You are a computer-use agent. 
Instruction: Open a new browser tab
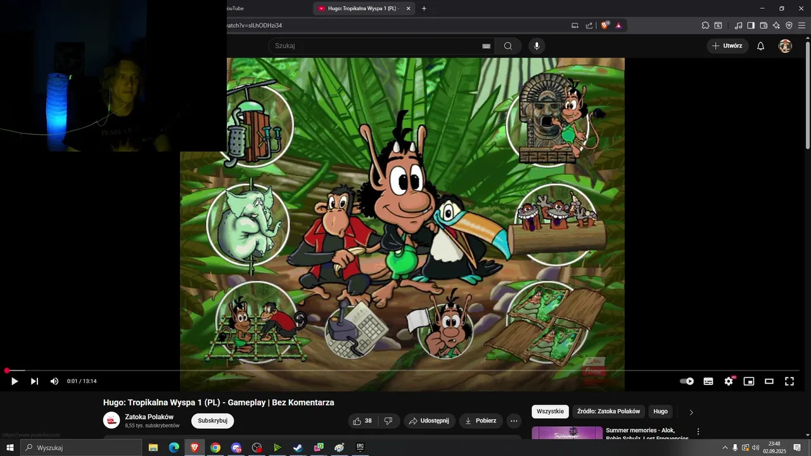tap(424, 8)
